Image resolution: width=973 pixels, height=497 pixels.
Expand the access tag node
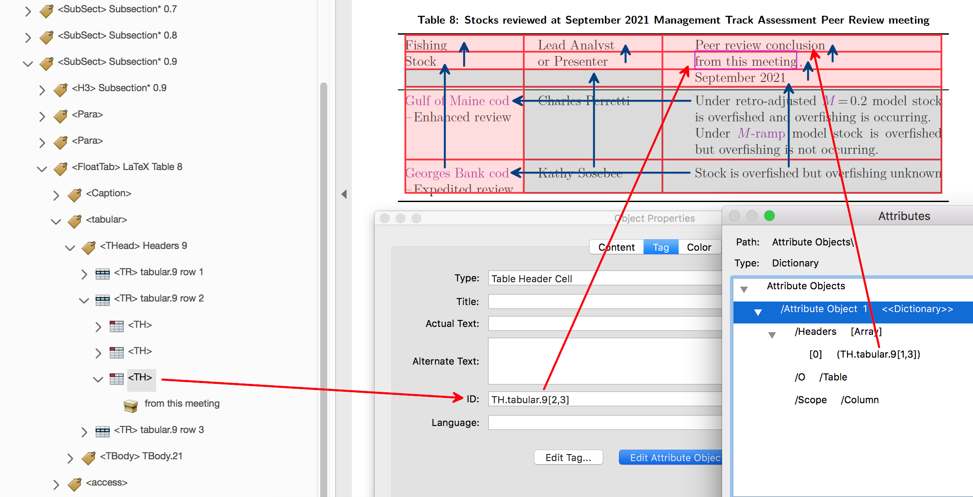tap(56, 484)
